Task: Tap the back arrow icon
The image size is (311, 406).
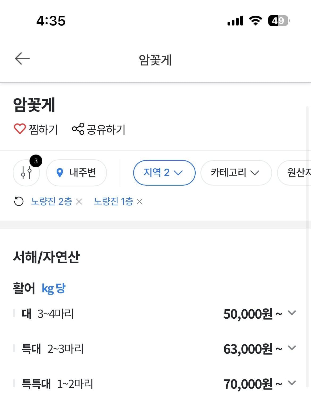Action: pyautogui.click(x=22, y=59)
